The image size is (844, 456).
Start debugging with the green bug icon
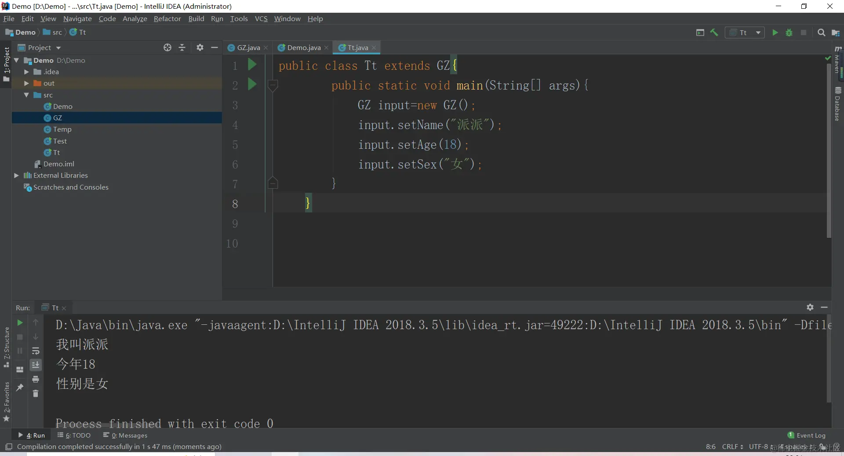pos(789,32)
